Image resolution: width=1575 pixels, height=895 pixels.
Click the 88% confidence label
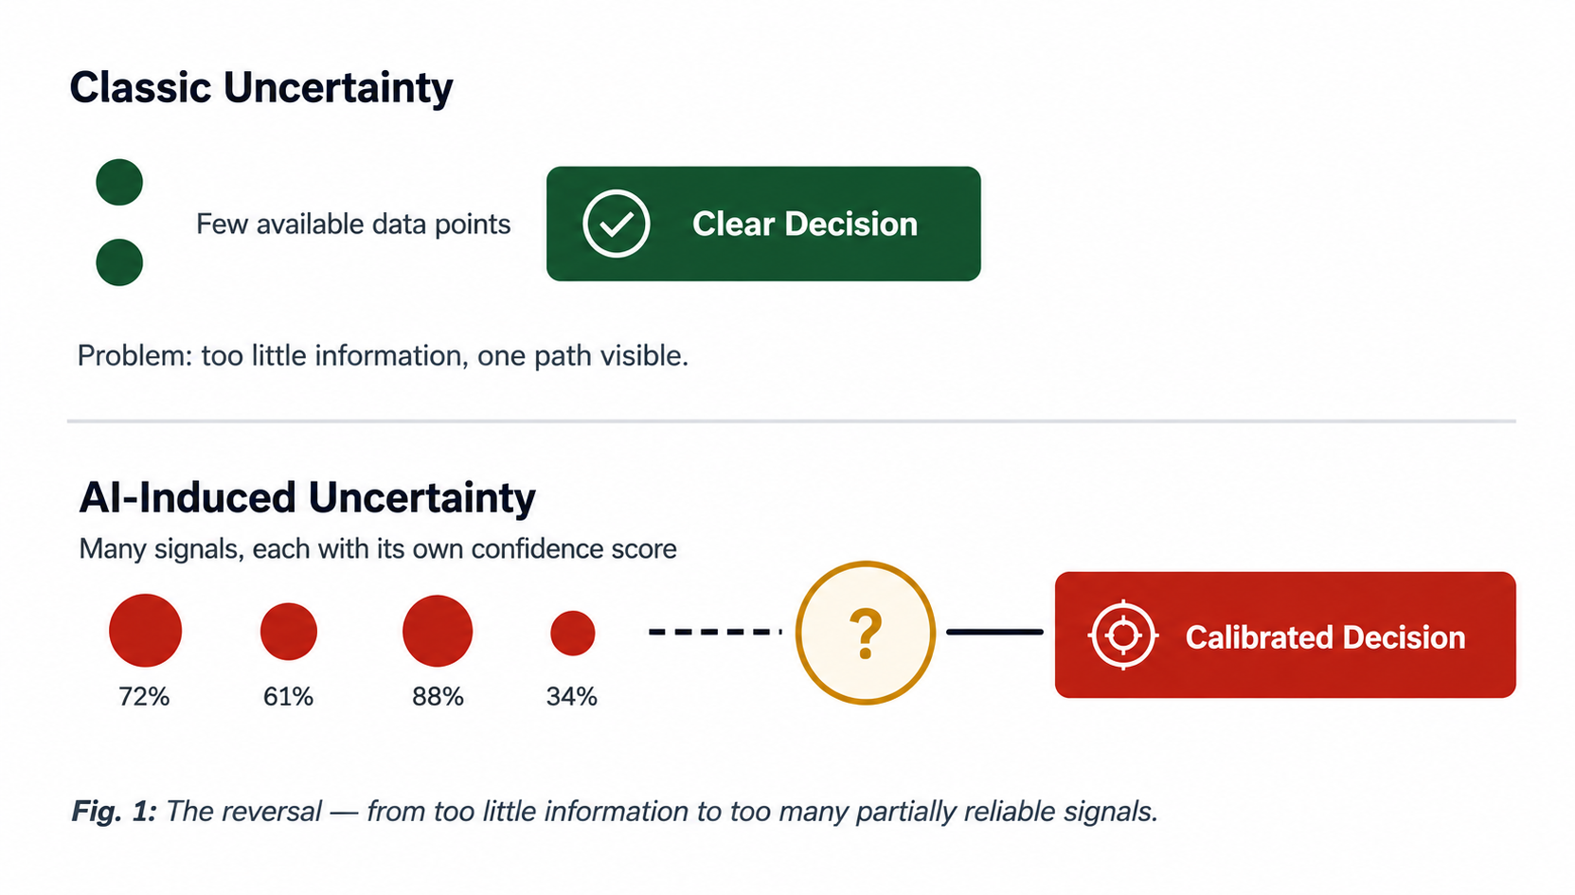(438, 697)
